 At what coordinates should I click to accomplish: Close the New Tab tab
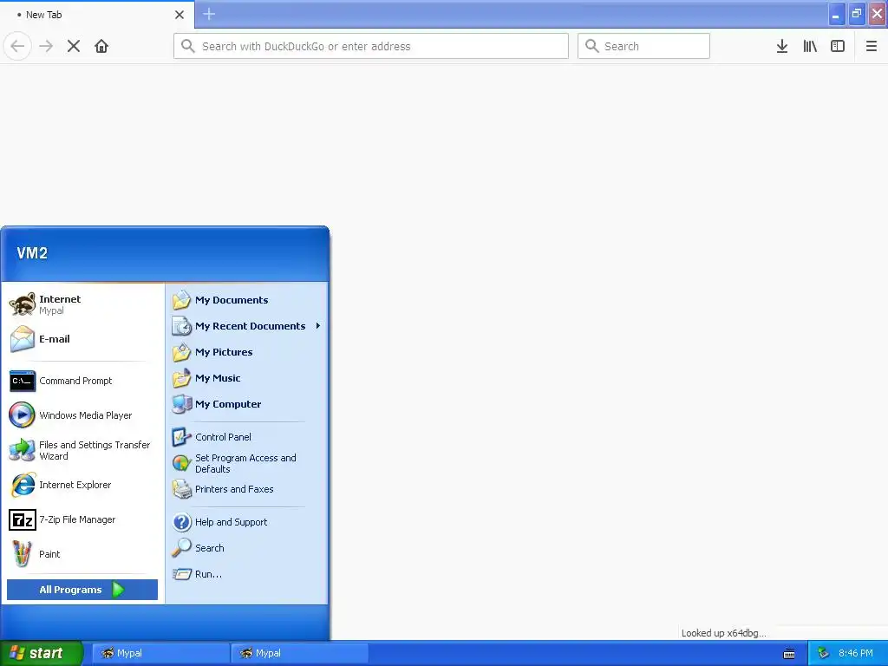tap(179, 15)
